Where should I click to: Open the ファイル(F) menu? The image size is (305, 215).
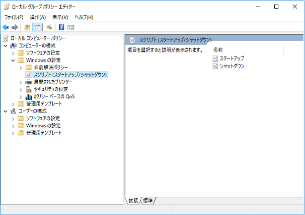pyautogui.click(x=14, y=17)
